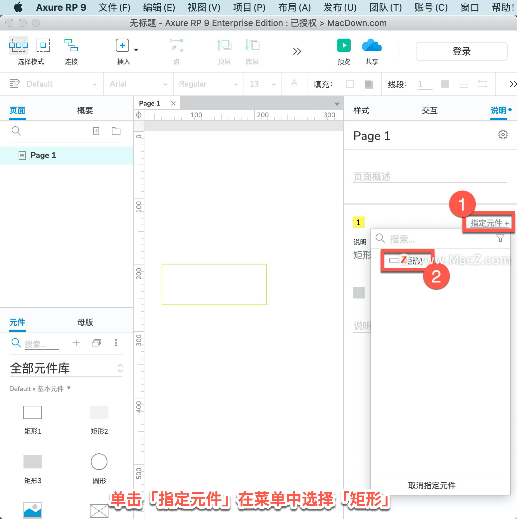The width and height of the screenshot is (517, 519).
Task: Select the 矩形2 widget thumbnail
Action: pos(99,412)
